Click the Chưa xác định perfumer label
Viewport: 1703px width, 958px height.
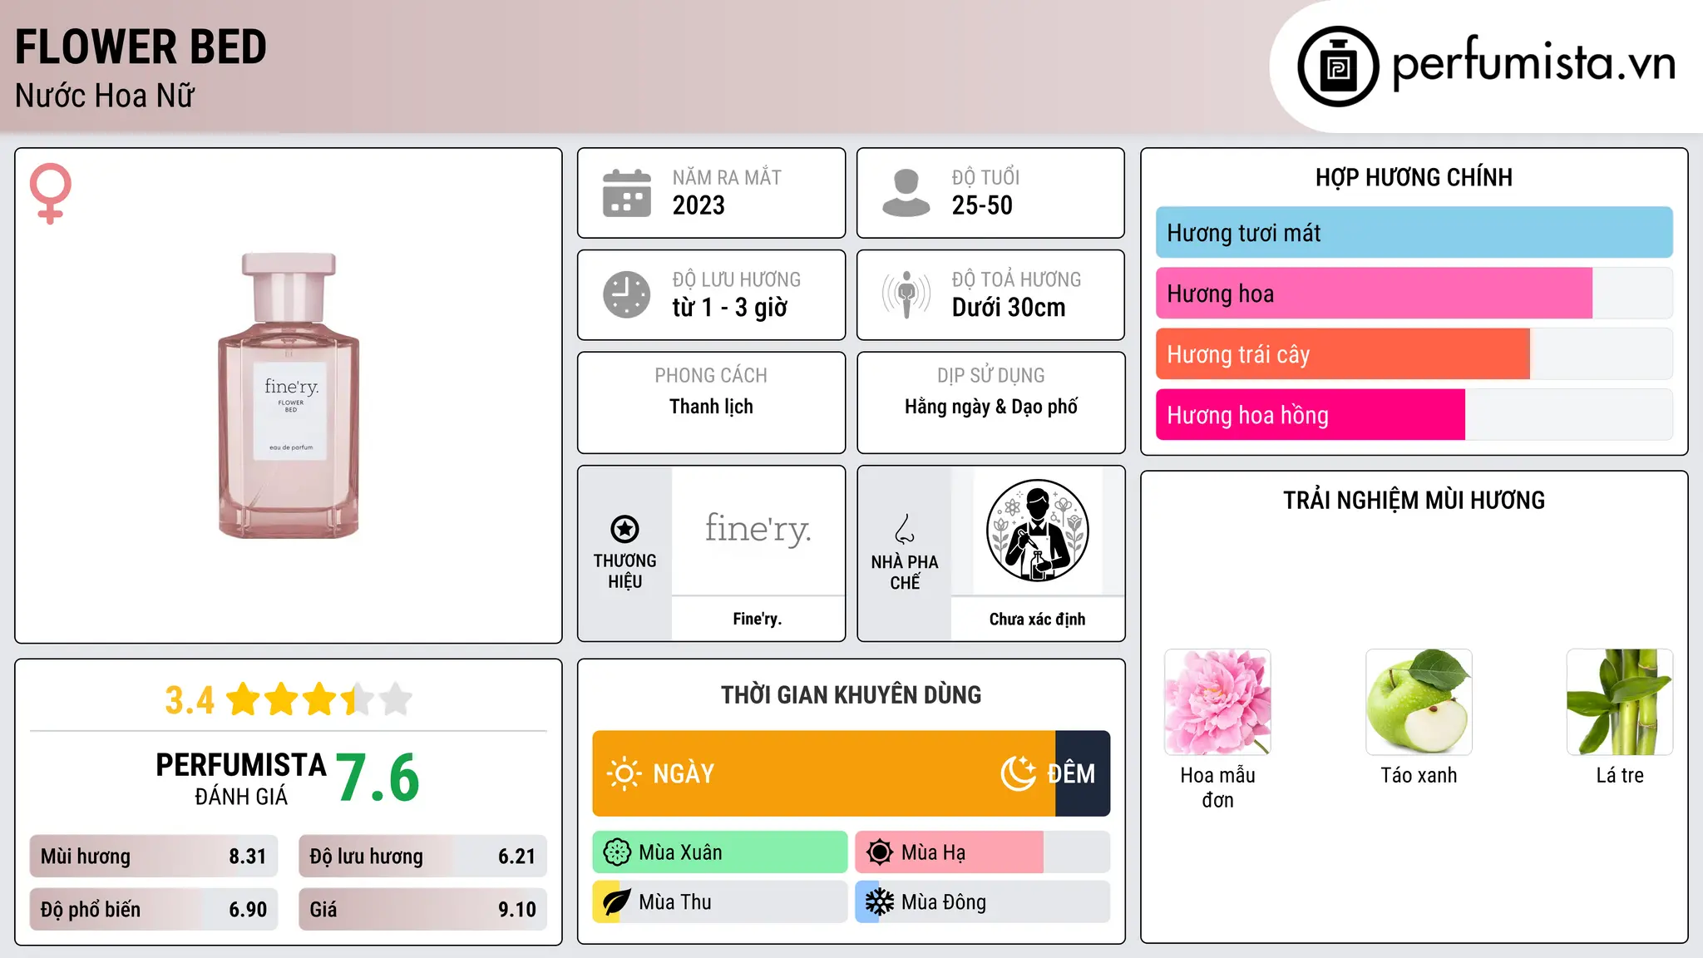(1037, 619)
